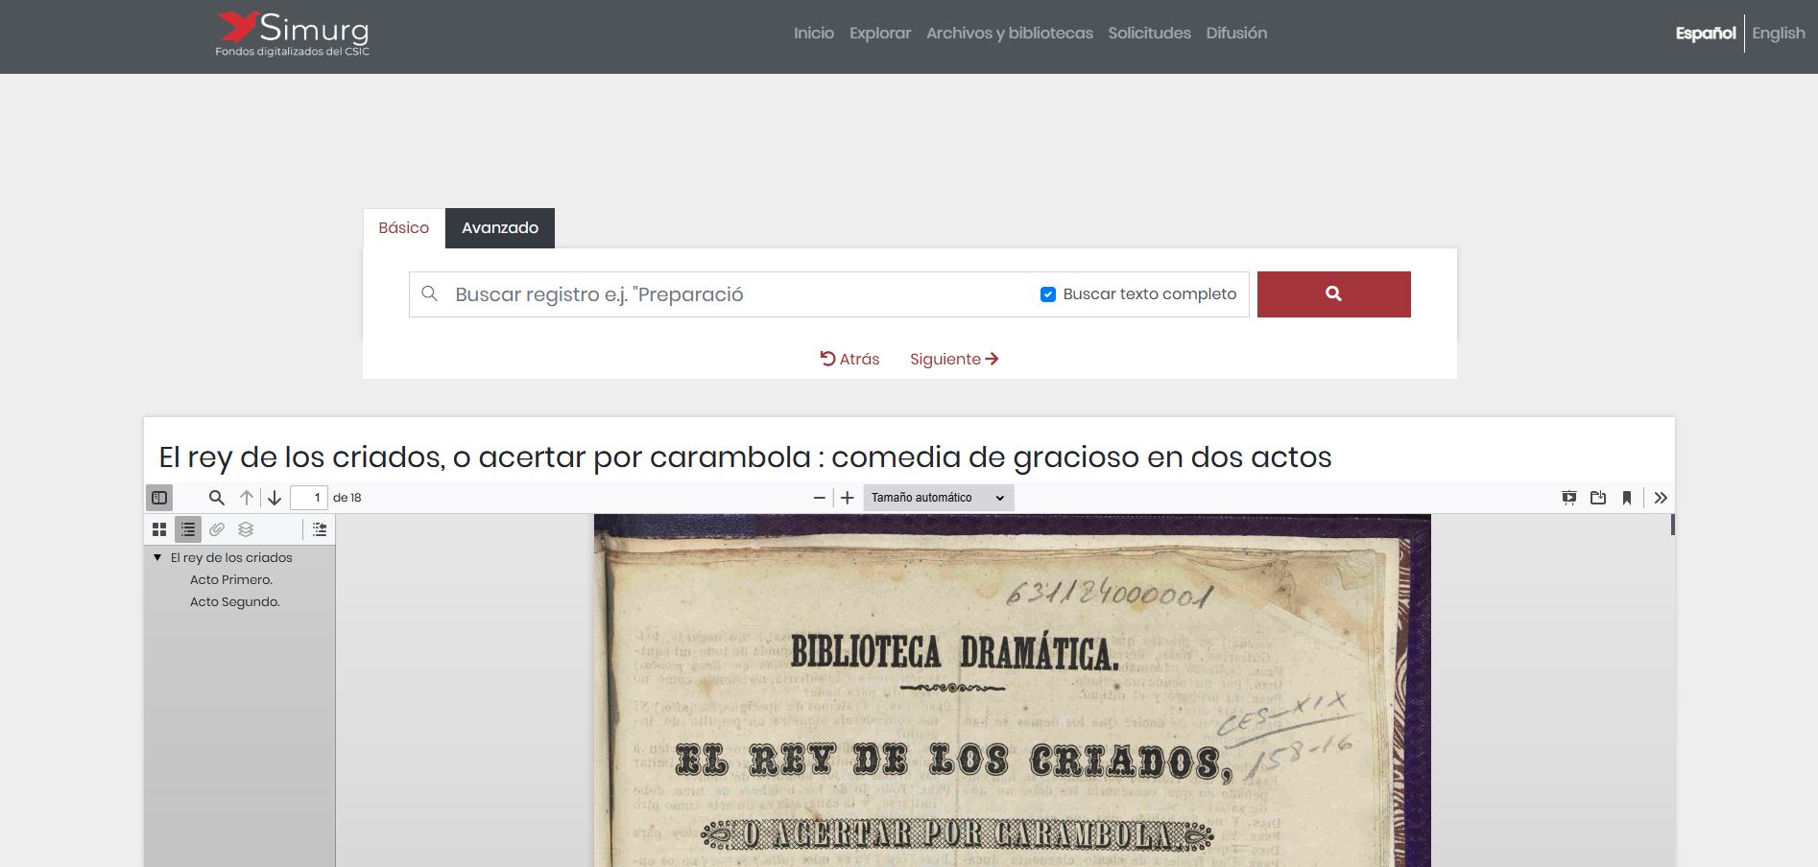
Task: Start presentation mode for the document
Action: pyautogui.click(x=1570, y=498)
